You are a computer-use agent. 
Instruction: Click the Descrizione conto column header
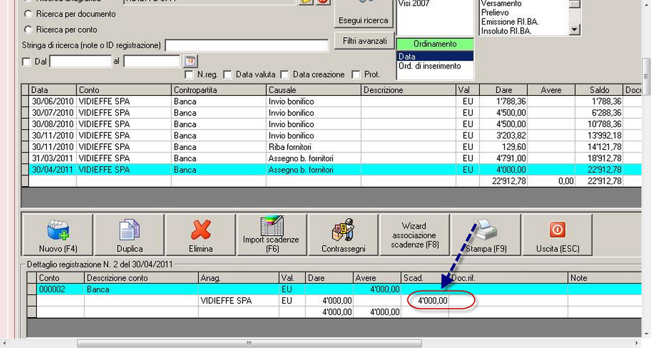pyautogui.click(x=141, y=278)
